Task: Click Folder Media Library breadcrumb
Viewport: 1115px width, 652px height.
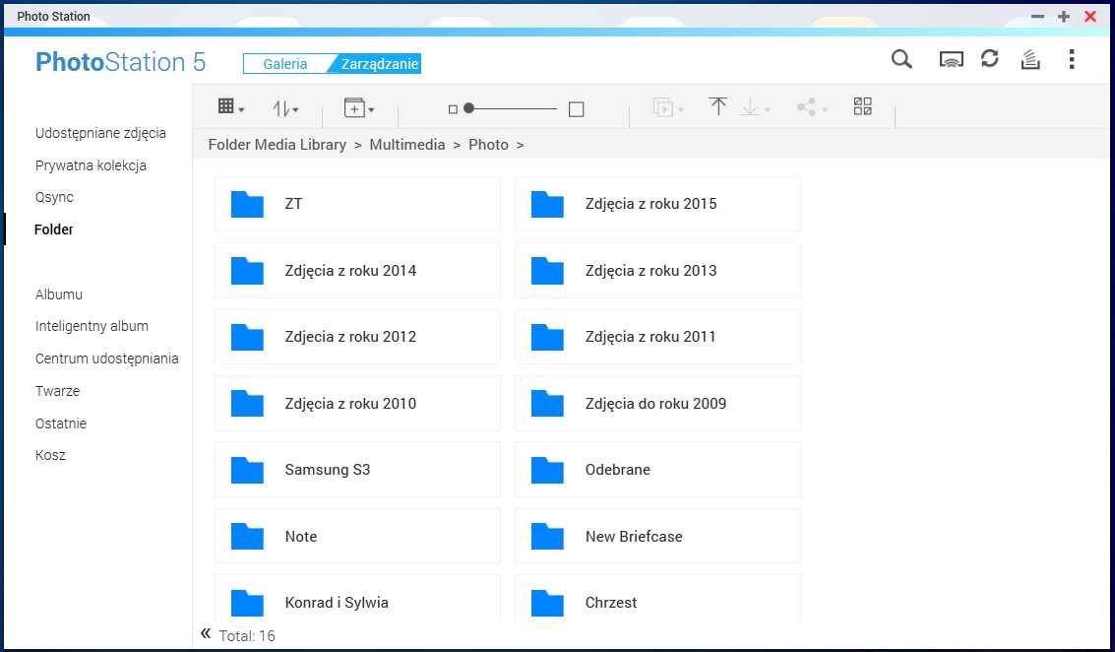Action: (x=277, y=145)
